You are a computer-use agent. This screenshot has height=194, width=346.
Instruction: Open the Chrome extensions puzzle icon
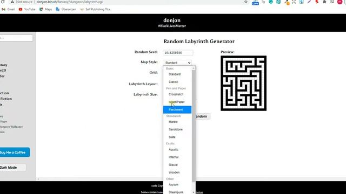324,2
